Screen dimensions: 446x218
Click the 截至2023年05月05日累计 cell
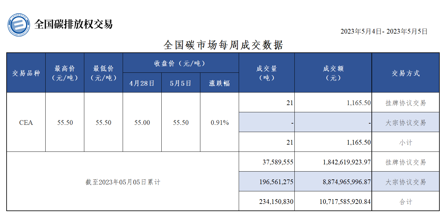(x=123, y=182)
